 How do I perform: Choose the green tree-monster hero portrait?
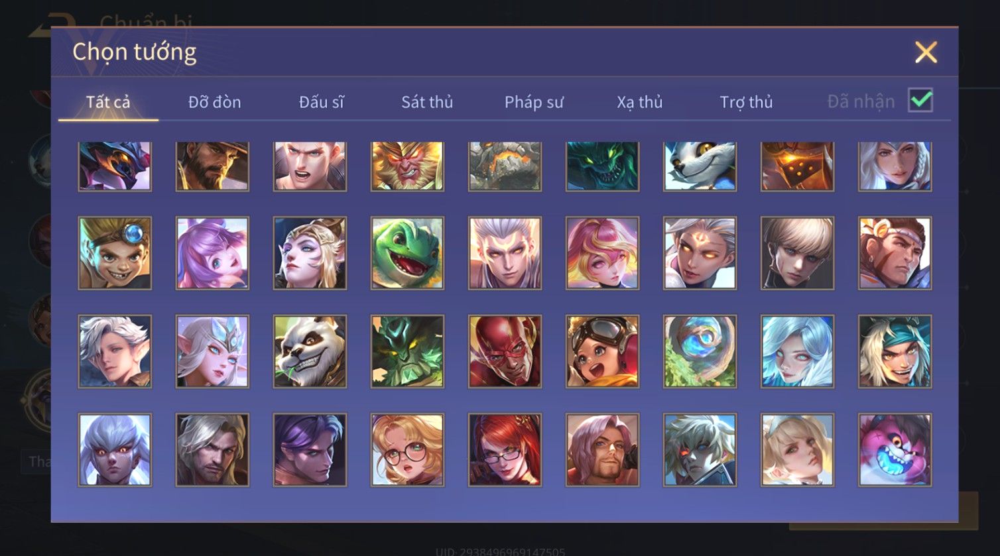407,351
